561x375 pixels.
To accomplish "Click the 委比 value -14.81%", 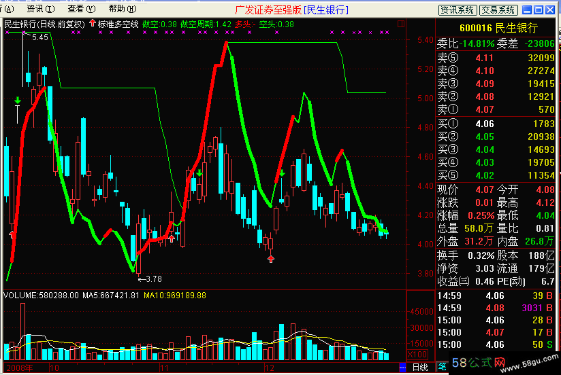I will pos(477,43).
